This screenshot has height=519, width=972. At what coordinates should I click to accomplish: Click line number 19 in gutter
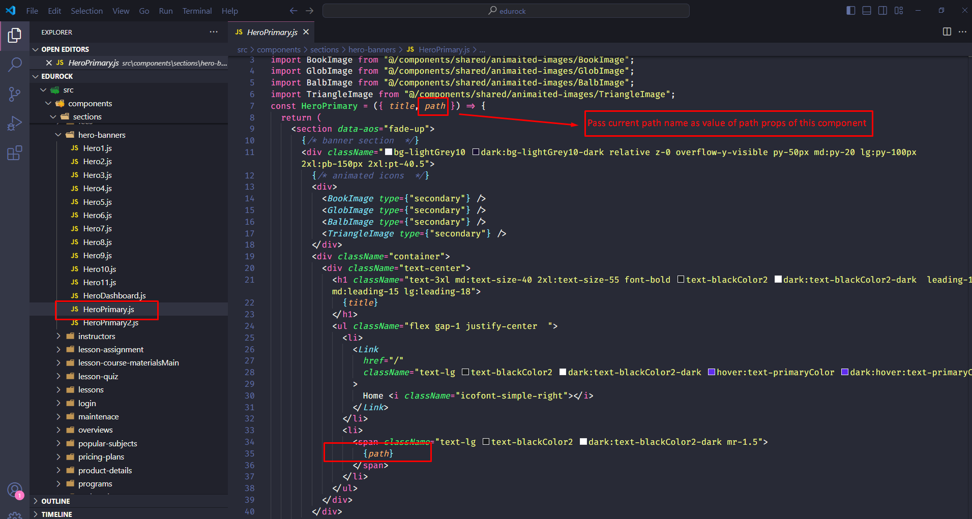point(249,256)
